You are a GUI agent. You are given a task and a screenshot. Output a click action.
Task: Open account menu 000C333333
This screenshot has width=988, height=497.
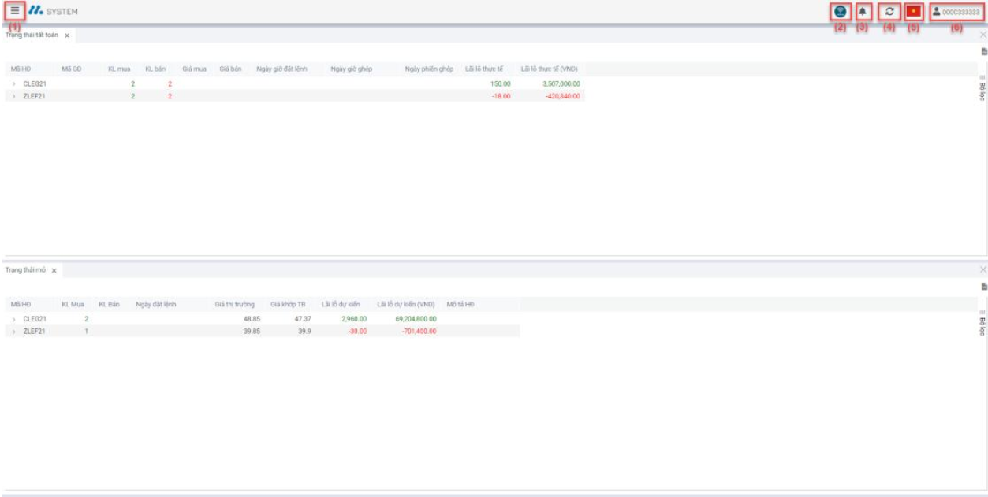pyautogui.click(x=956, y=12)
